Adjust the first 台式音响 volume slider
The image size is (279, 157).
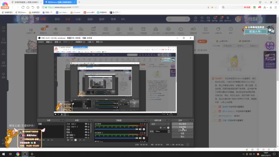pos(116,129)
